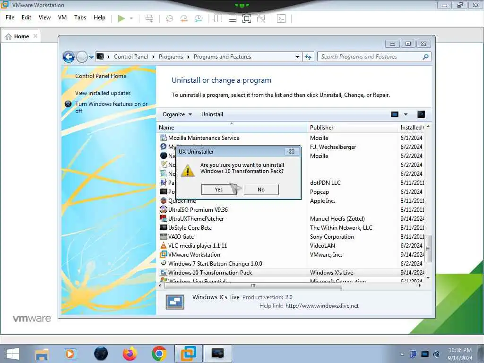The width and height of the screenshot is (484, 363).
Task: Select Windows 10 Transformation Pack row
Action: click(x=291, y=273)
